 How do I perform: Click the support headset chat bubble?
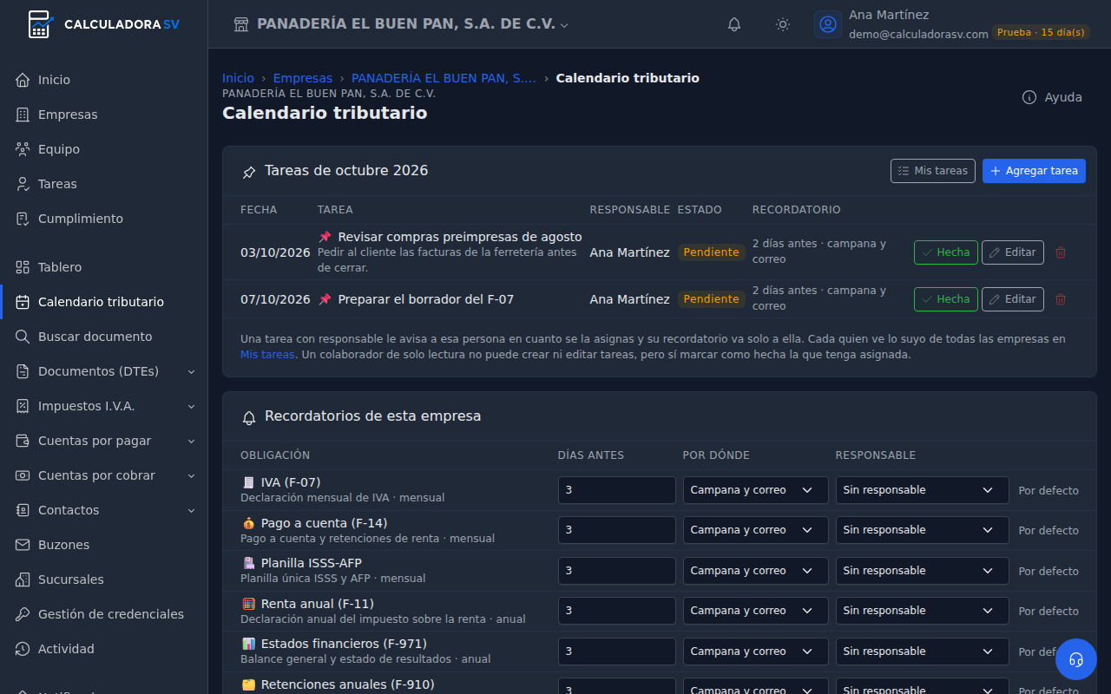(x=1076, y=659)
